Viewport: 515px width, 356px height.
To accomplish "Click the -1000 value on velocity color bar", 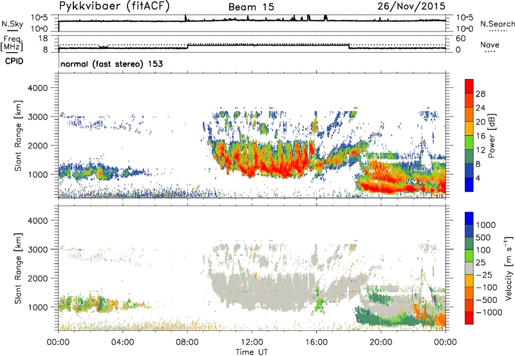I will (x=489, y=312).
